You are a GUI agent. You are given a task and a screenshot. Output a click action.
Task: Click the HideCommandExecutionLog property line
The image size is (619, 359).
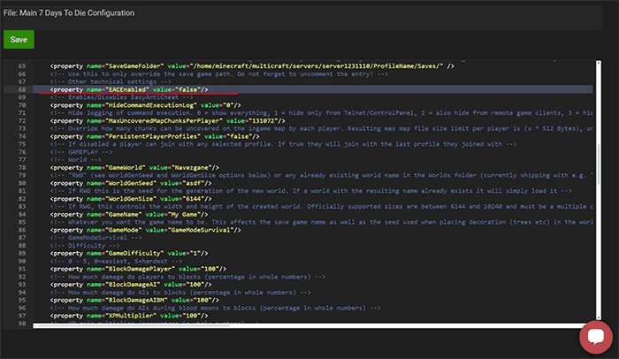click(145, 105)
